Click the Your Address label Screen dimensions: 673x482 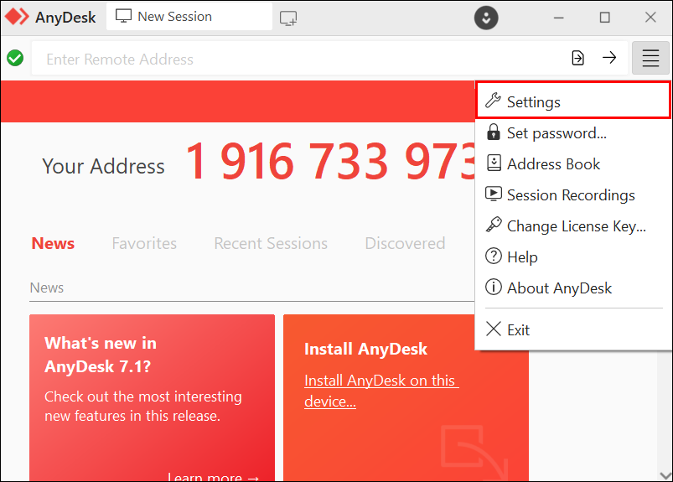pos(103,166)
